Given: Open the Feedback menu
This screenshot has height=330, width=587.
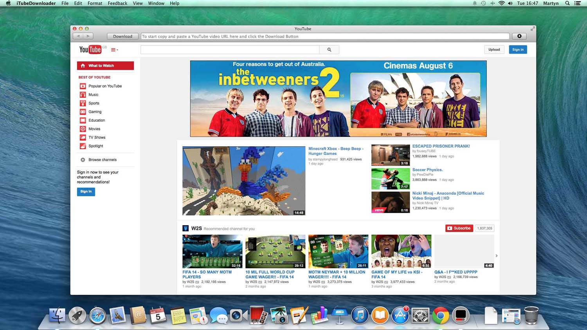Looking at the screenshot, I should coord(117,3).
